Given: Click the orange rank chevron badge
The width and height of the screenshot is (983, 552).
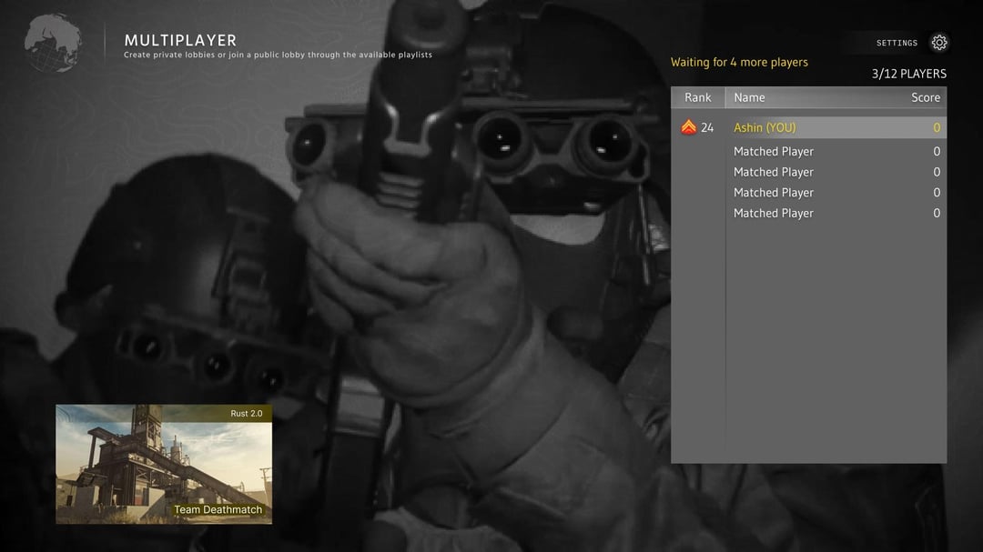Looking at the screenshot, I should pyautogui.click(x=688, y=128).
